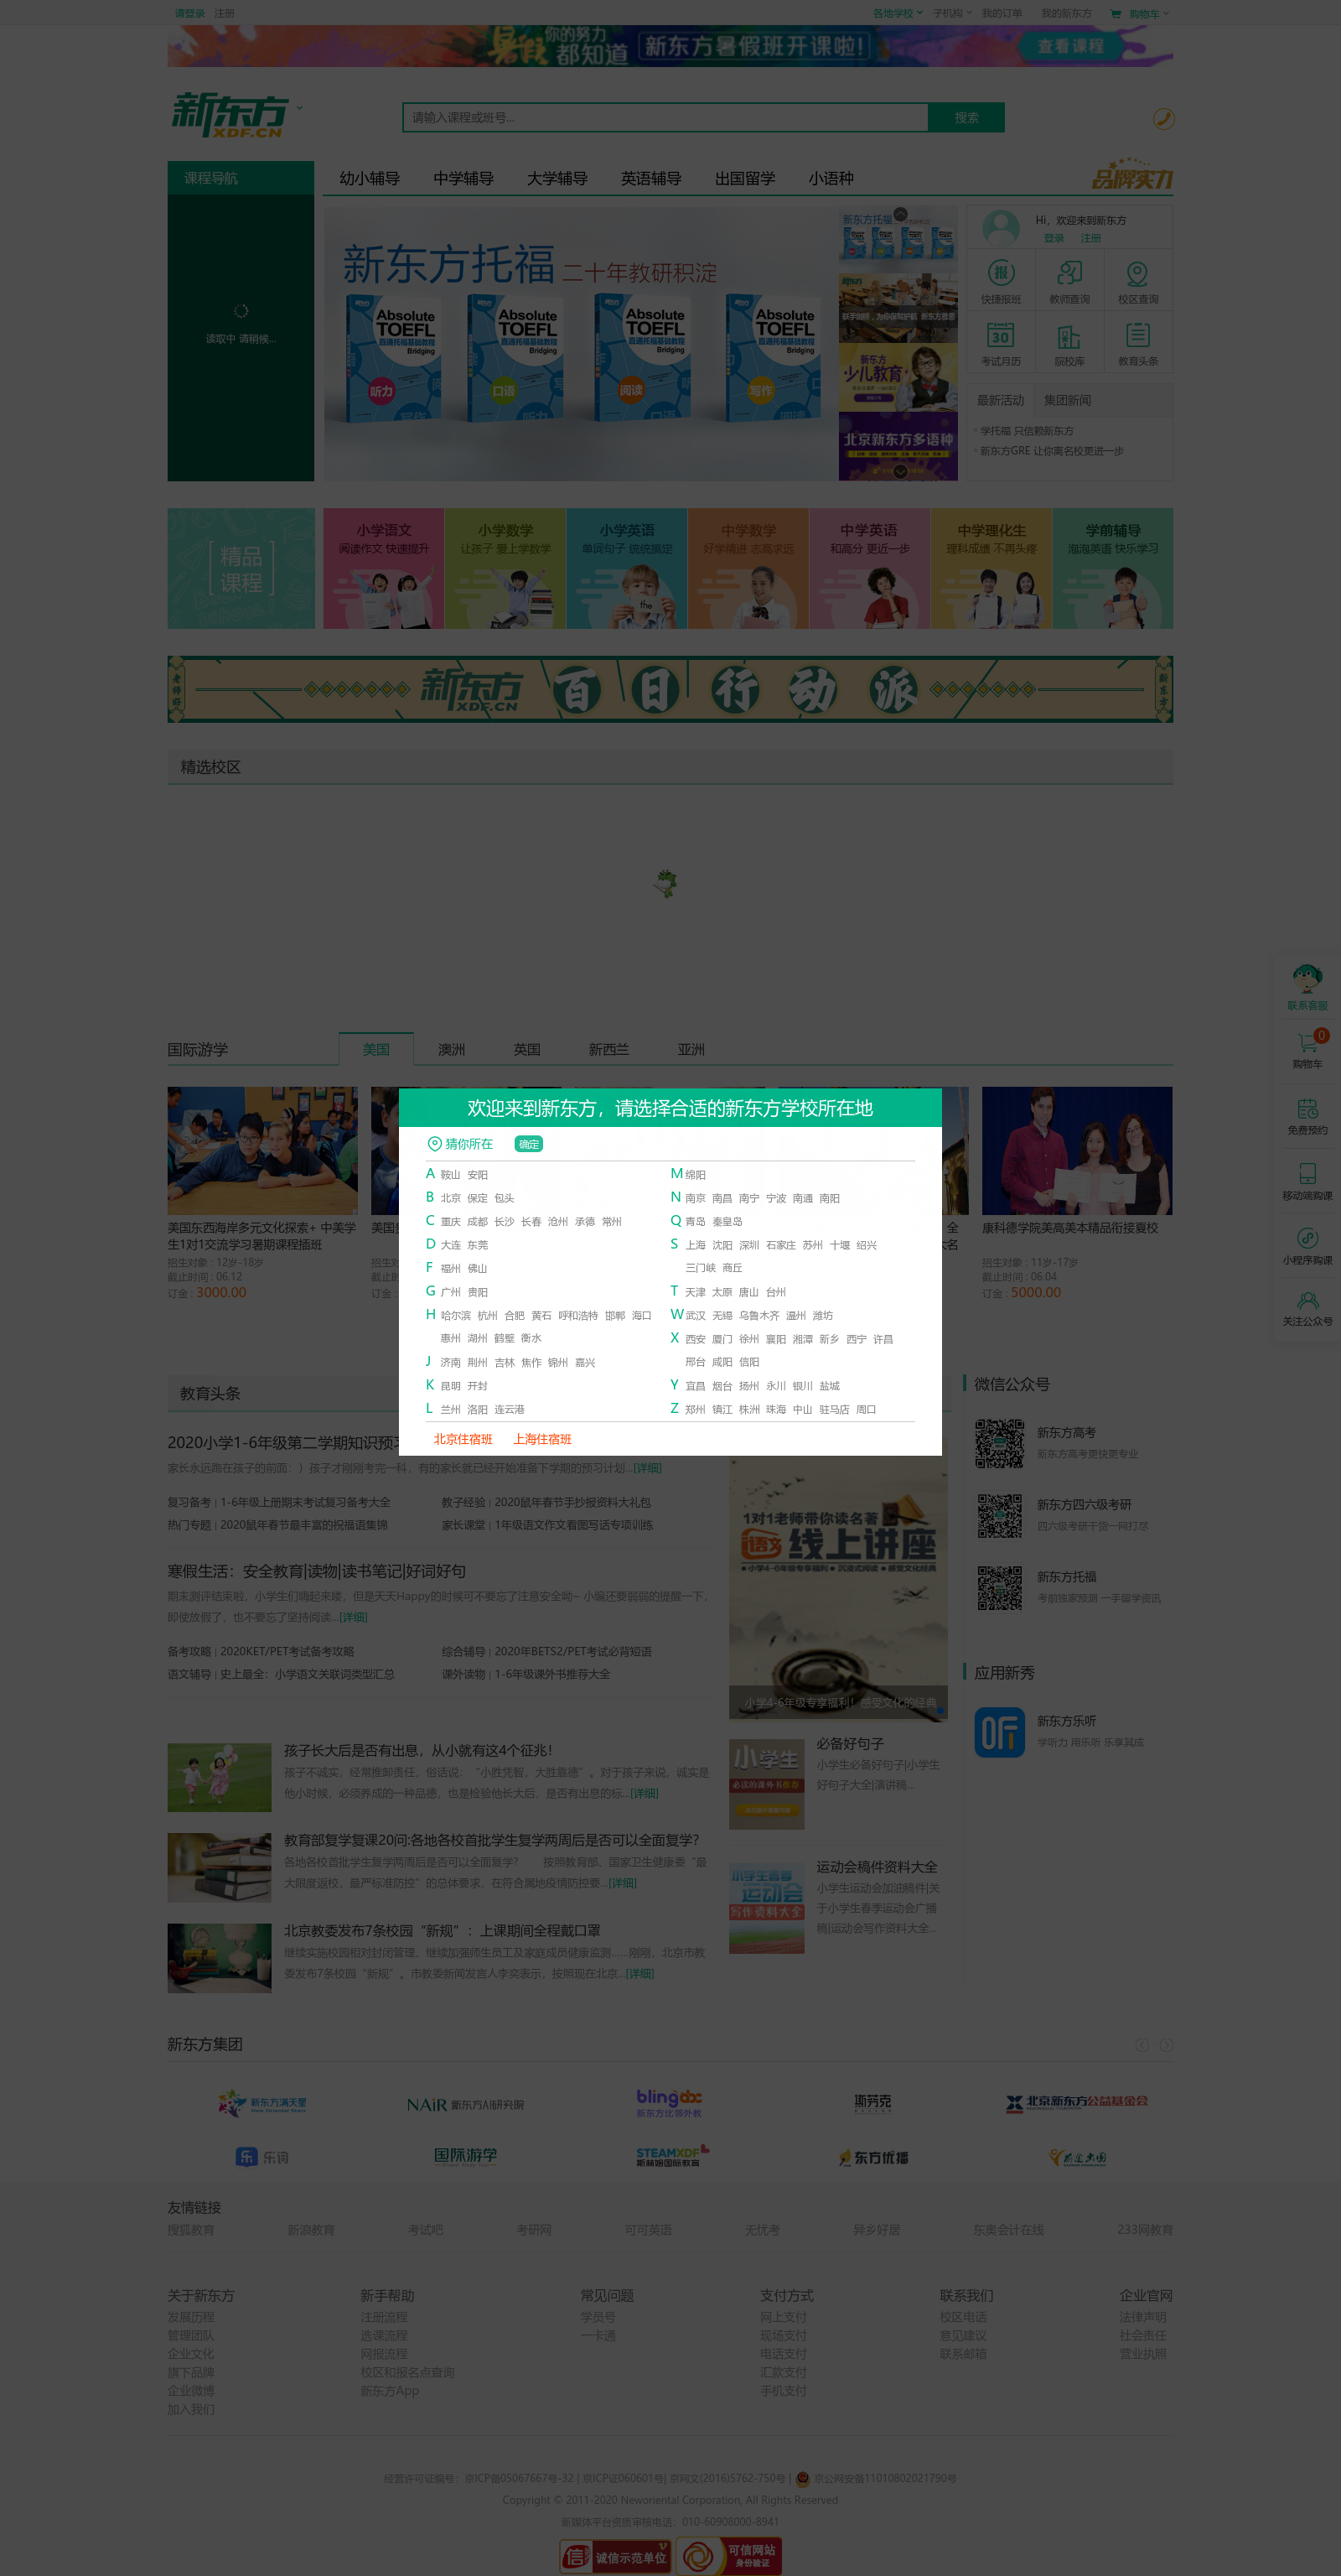This screenshot has height=2576, width=1341.
Task: Switch to 集团新闻 tab
Action: [x=1067, y=400]
